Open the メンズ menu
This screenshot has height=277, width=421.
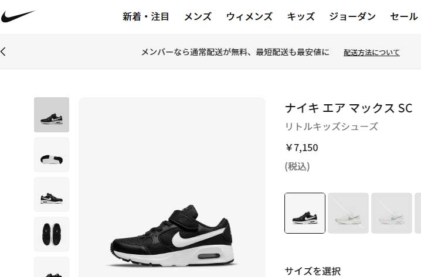[198, 16]
